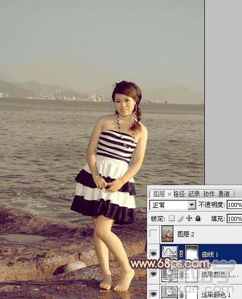
Task: Click the 不透明度 opacity value field
Action: (x=234, y=205)
